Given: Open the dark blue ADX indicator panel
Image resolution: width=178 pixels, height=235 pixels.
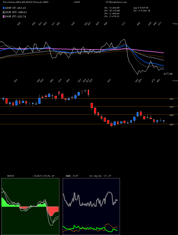Looking at the screenshot, I should coord(91,207).
